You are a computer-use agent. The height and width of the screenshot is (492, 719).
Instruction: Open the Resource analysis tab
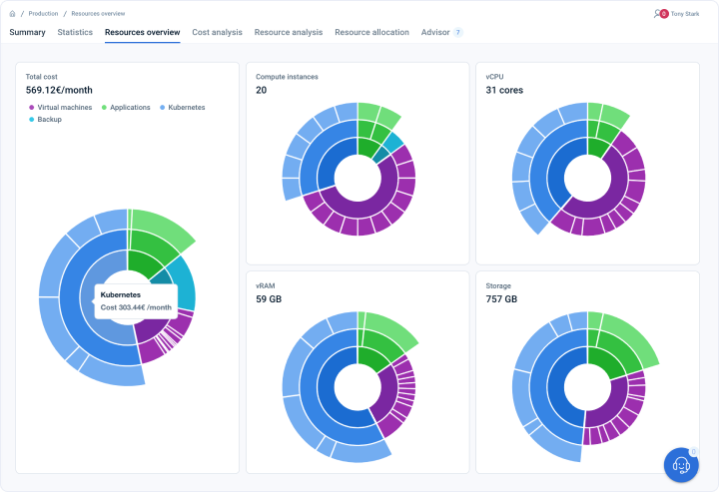pyautogui.click(x=289, y=33)
